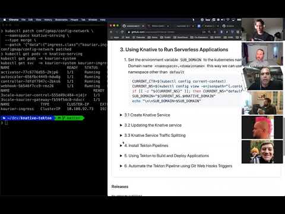
Task: Select the third participant video thumbnail
Action: point(262,78)
